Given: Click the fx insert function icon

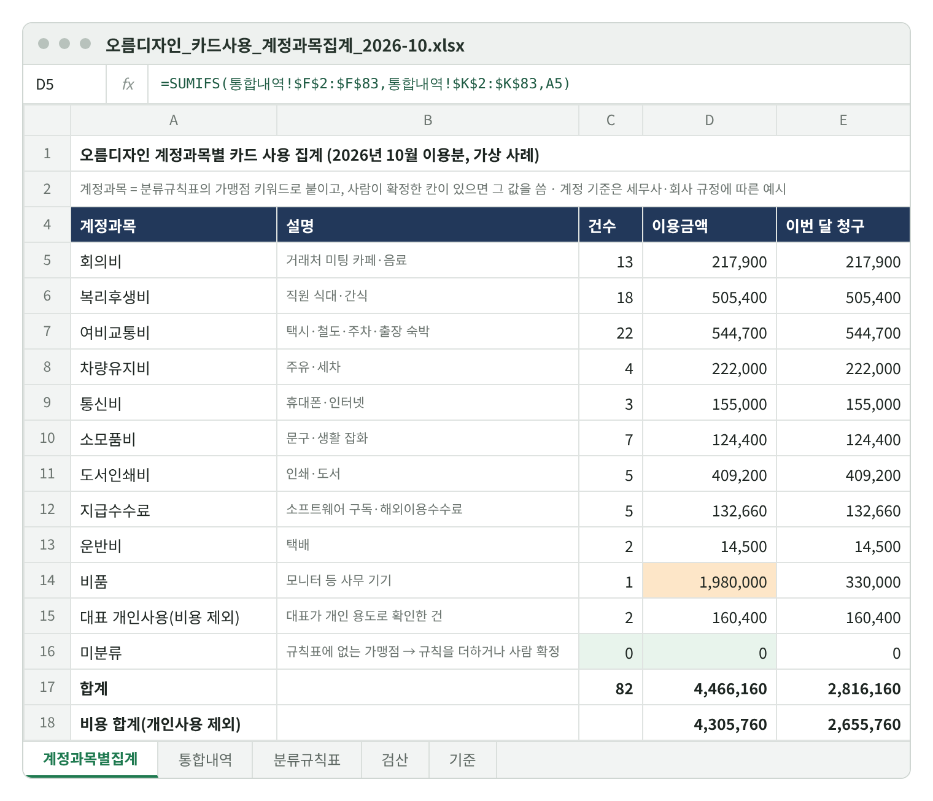Looking at the screenshot, I should coord(128,84).
